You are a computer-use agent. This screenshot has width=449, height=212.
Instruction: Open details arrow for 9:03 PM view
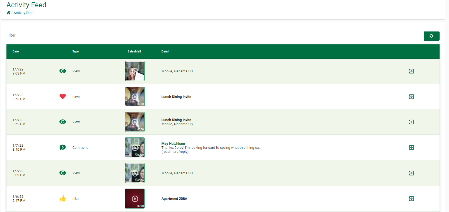pyautogui.click(x=411, y=71)
